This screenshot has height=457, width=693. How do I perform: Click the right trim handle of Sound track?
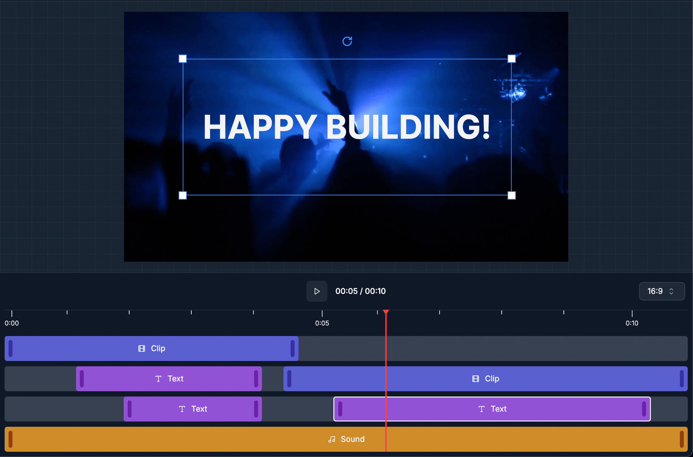[681, 439]
